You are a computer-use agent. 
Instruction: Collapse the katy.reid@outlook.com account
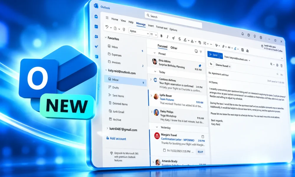(x=106, y=70)
